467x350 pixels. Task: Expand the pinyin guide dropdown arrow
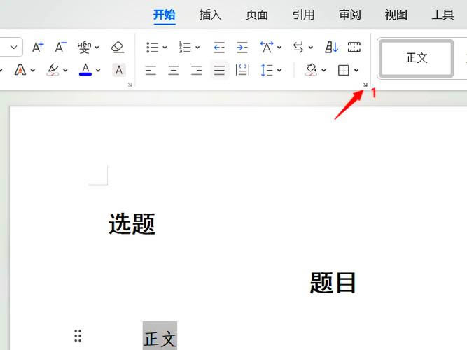tap(97, 48)
